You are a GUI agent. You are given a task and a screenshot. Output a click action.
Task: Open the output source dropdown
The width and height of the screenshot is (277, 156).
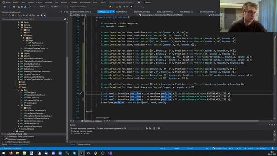coord(117,128)
